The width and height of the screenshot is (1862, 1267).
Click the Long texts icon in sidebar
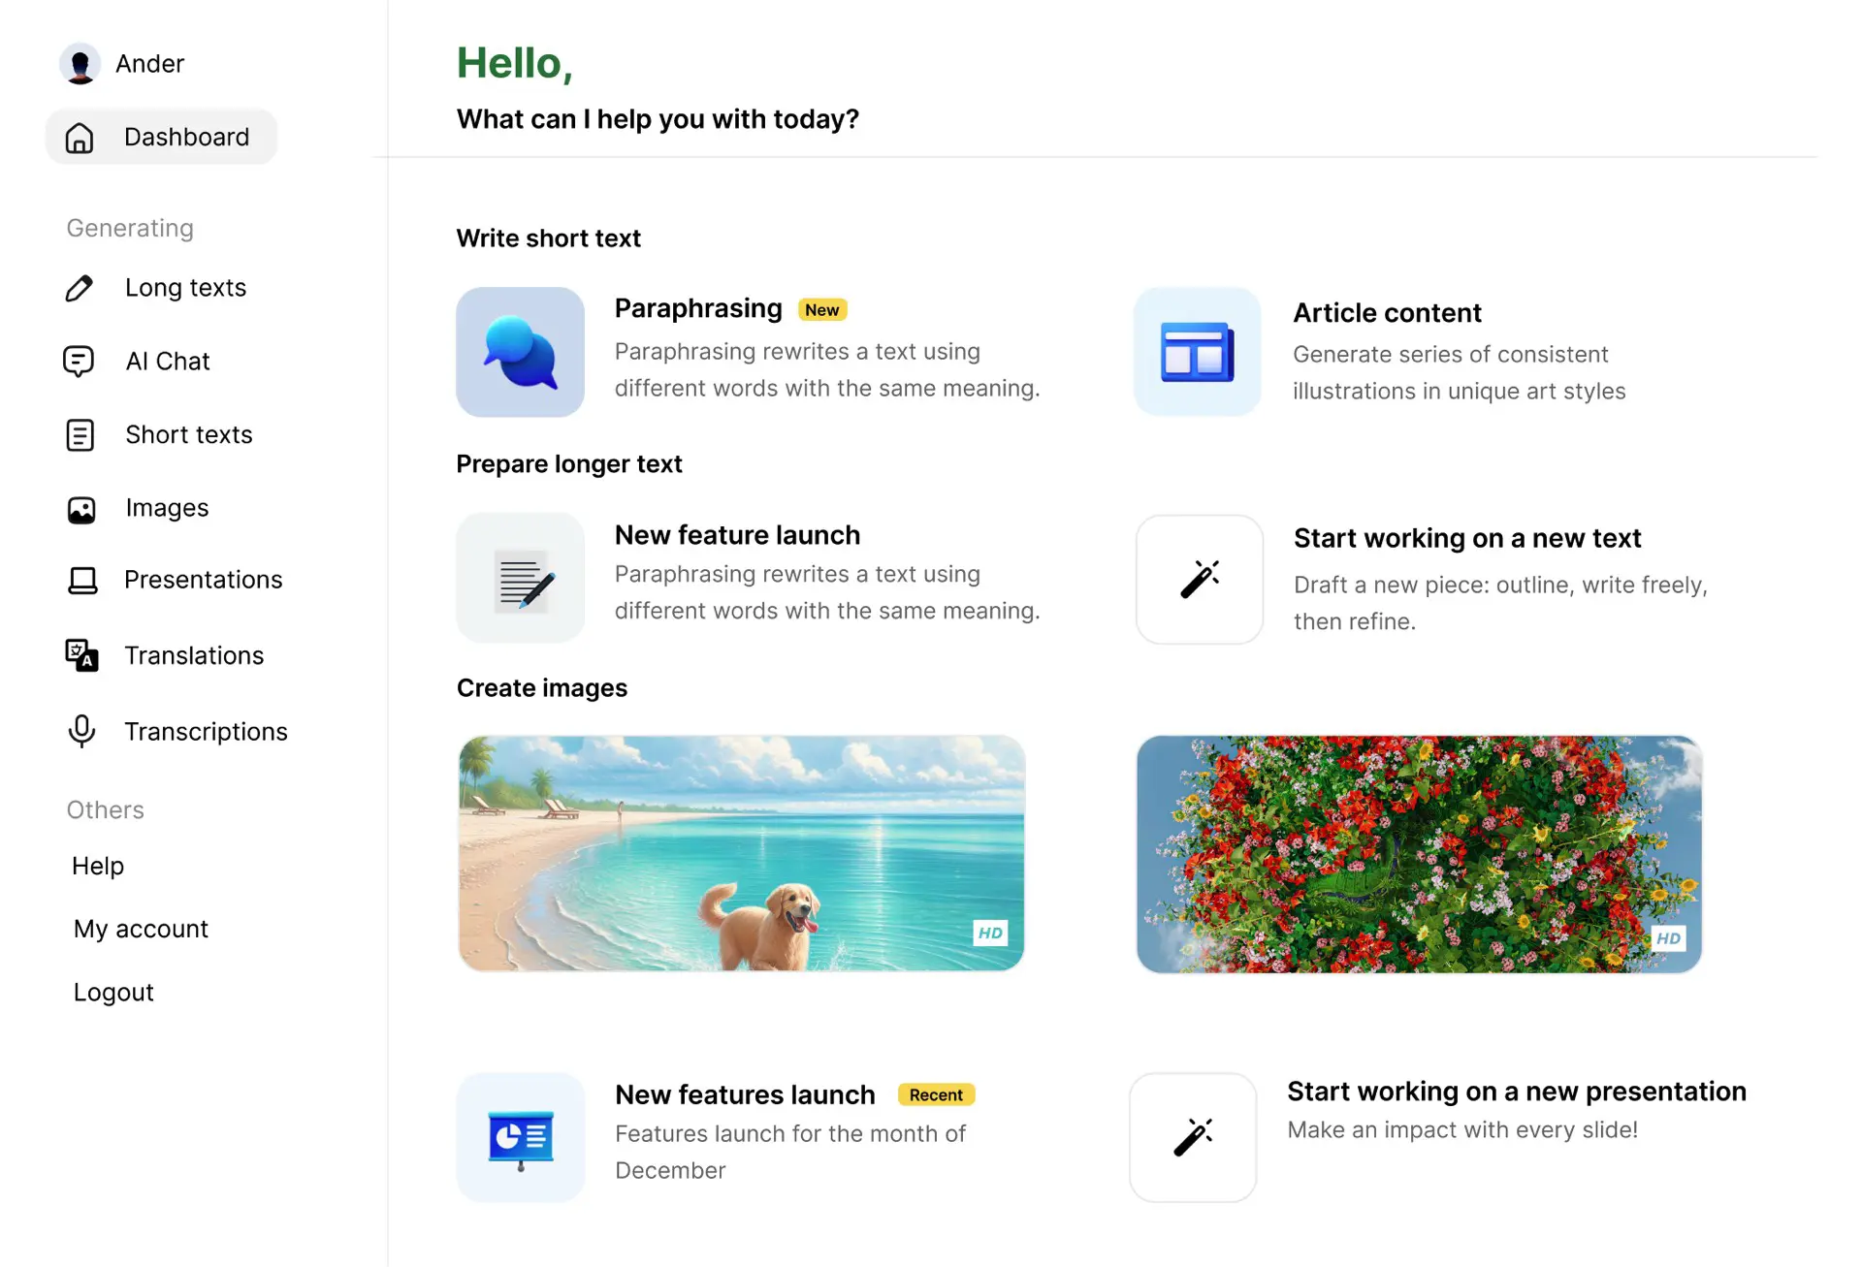80,287
